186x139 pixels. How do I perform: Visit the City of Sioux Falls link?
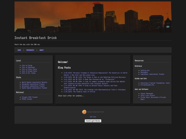[29, 69]
